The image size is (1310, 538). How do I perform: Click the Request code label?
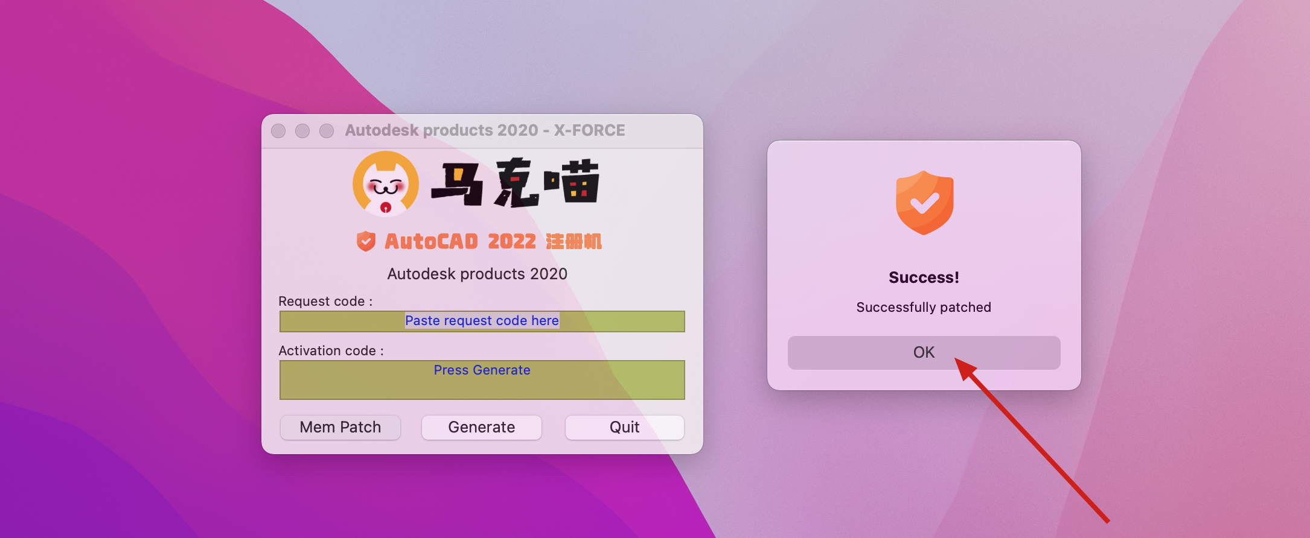tap(325, 301)
